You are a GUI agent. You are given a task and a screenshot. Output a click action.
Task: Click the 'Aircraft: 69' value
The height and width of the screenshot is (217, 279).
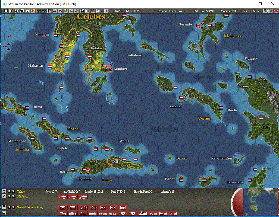168,192
